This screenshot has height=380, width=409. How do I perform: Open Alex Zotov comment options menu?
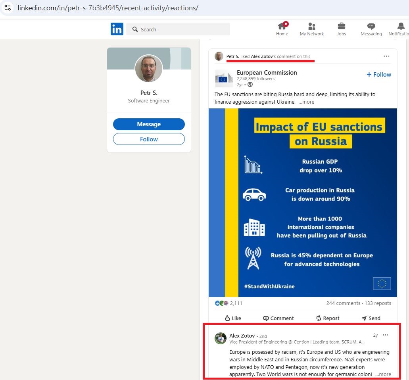(x=385, y=335)
